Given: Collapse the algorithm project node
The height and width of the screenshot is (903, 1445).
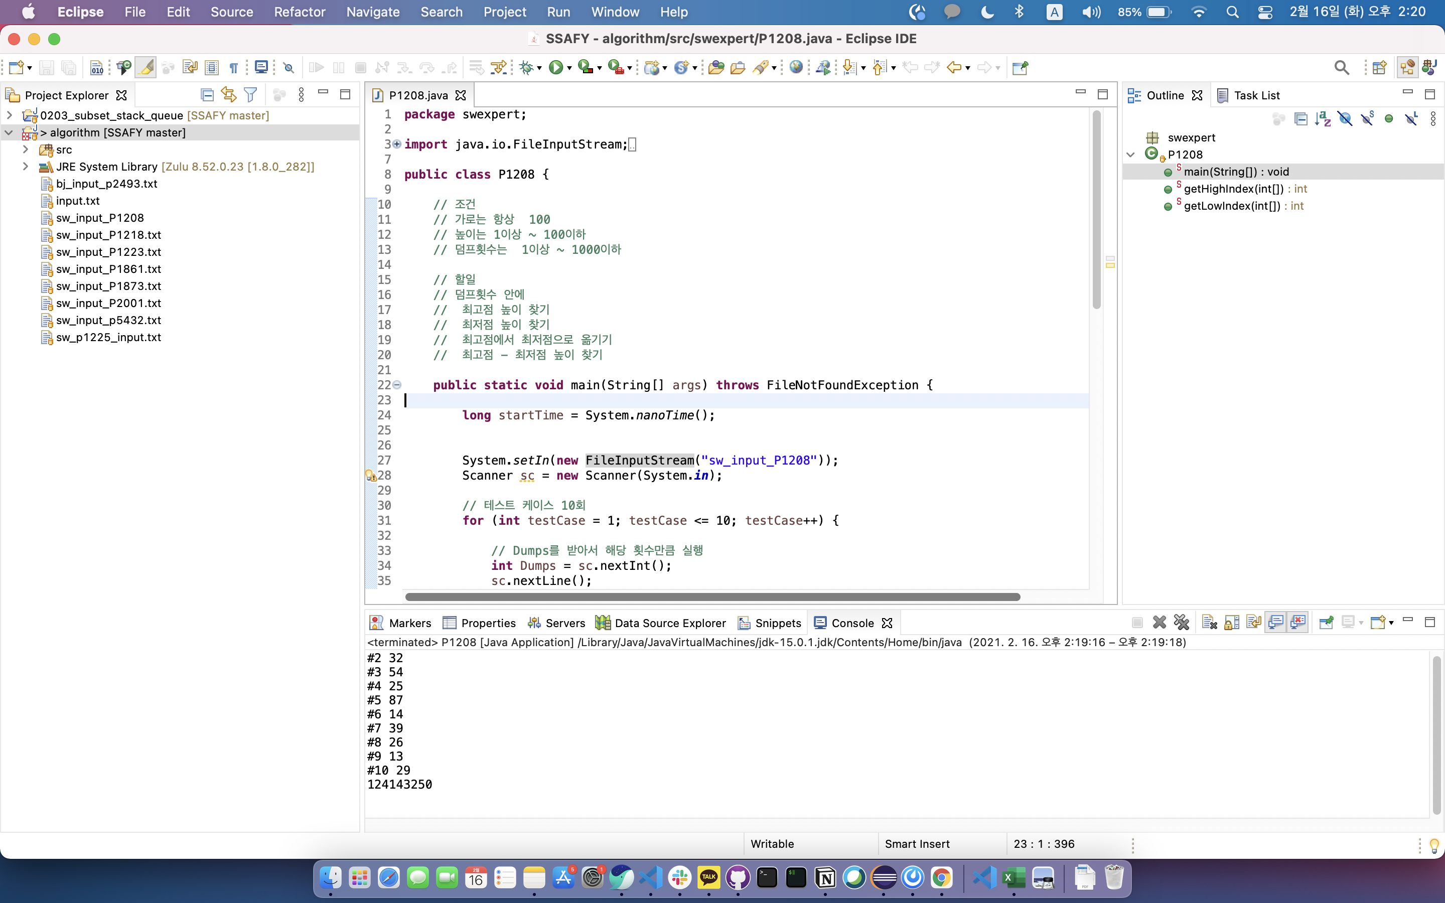Looking at the screenshot, I should [9, 132].
